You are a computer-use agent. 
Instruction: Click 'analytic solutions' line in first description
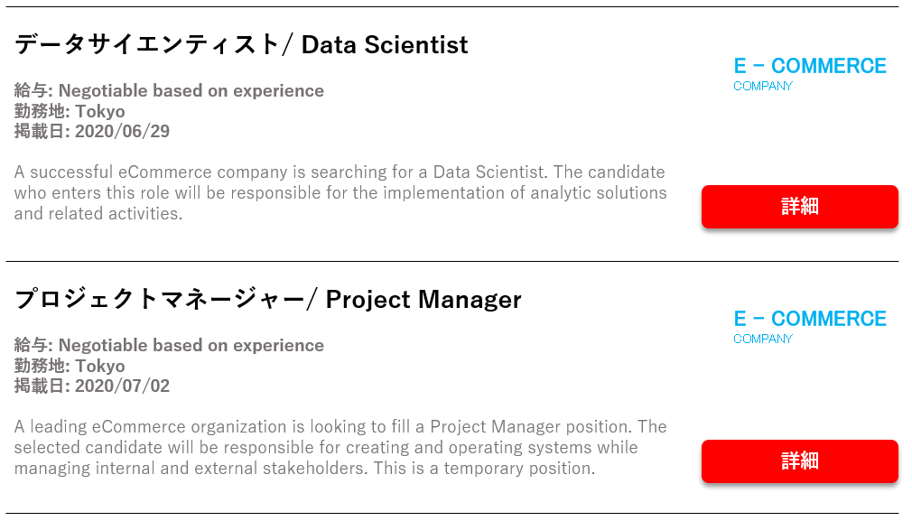click(340, 192)
